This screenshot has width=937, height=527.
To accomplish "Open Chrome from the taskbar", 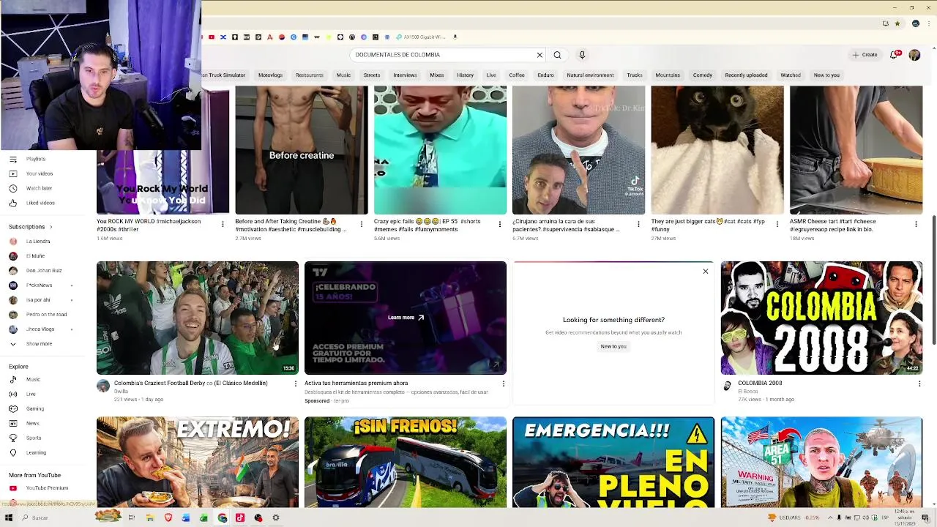I will [222, 517].
